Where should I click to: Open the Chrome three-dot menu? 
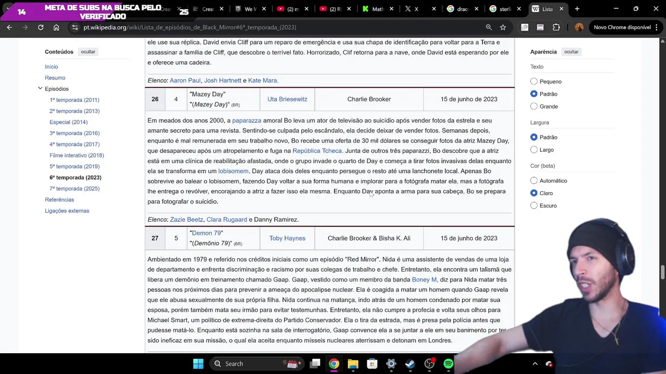click(x=658, y=27)
